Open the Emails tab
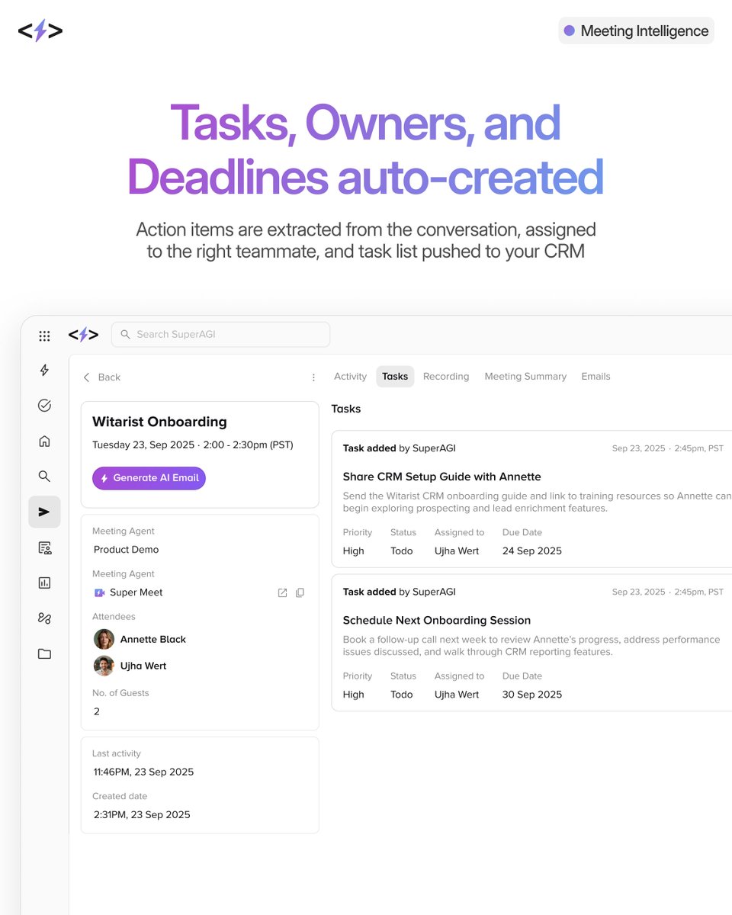The width and height of the screenshot is (732, 915). click(x=596, y=377)
